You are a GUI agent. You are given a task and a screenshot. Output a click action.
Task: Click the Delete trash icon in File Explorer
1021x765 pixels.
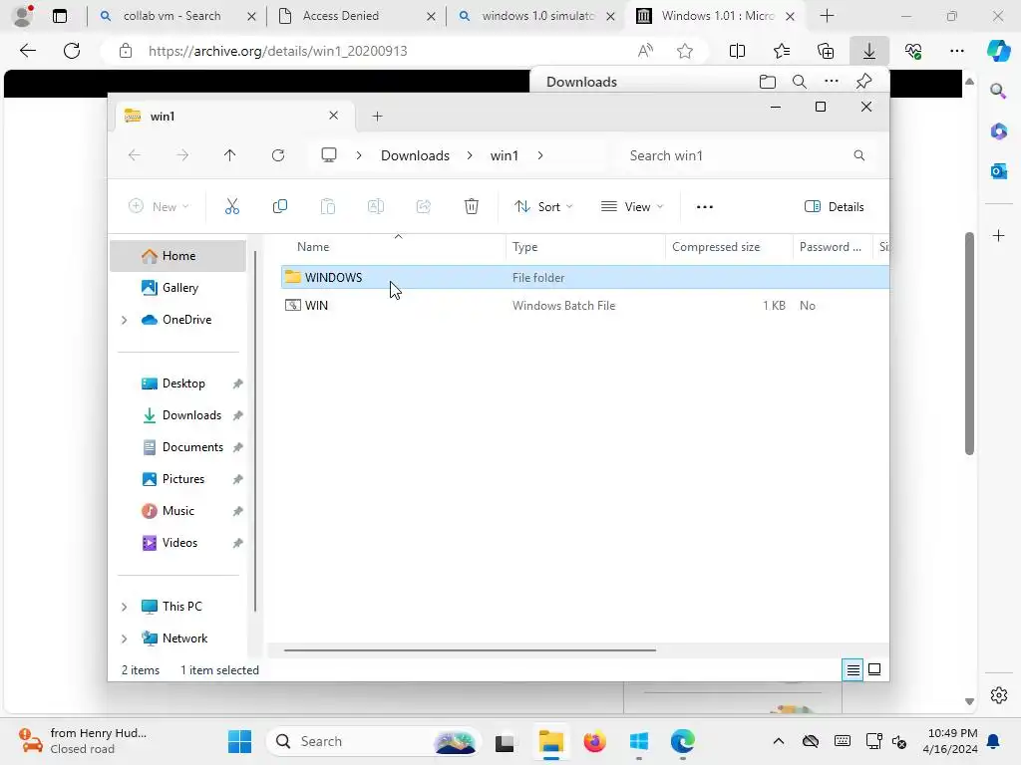click(472, 207)
